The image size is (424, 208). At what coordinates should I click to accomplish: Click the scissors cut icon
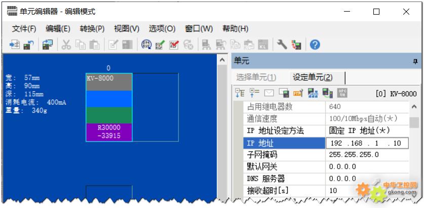(66, 45)
